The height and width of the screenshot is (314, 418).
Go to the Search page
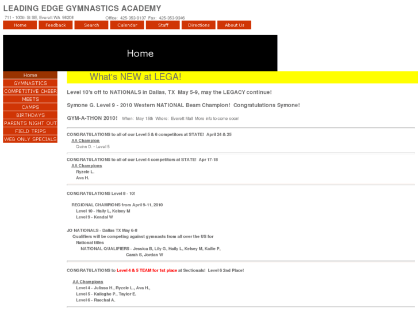point(91,25)
